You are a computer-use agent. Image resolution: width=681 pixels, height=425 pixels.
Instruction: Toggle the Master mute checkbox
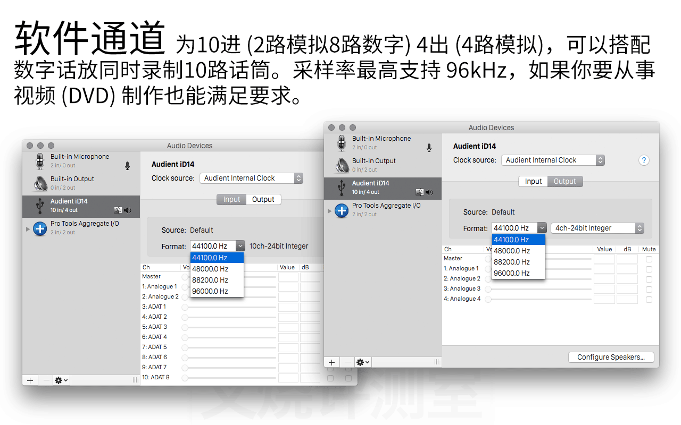[649, 259]
